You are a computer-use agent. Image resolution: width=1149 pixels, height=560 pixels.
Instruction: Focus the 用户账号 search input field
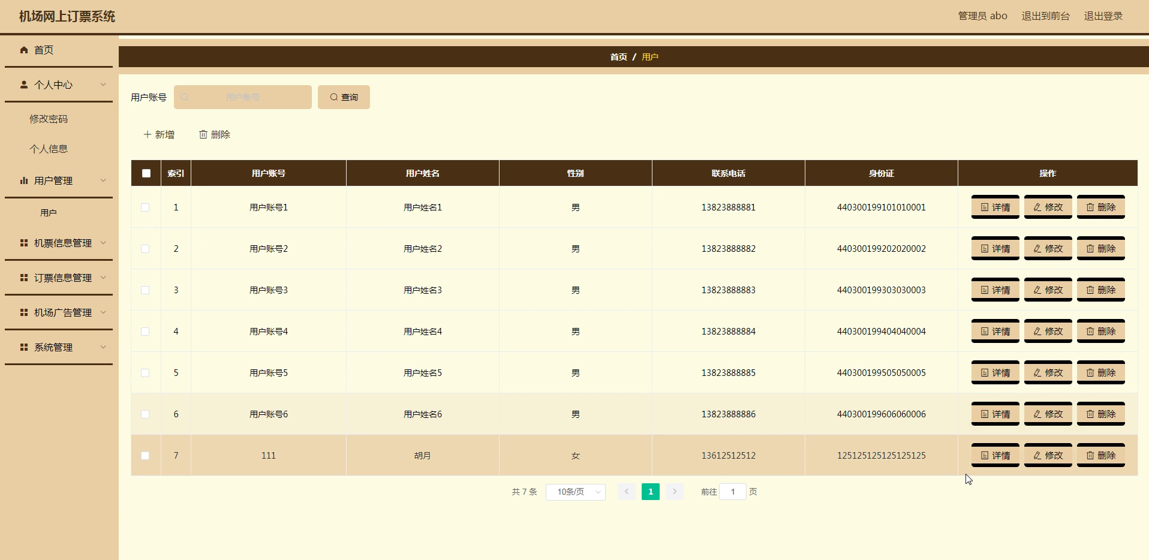243,97
